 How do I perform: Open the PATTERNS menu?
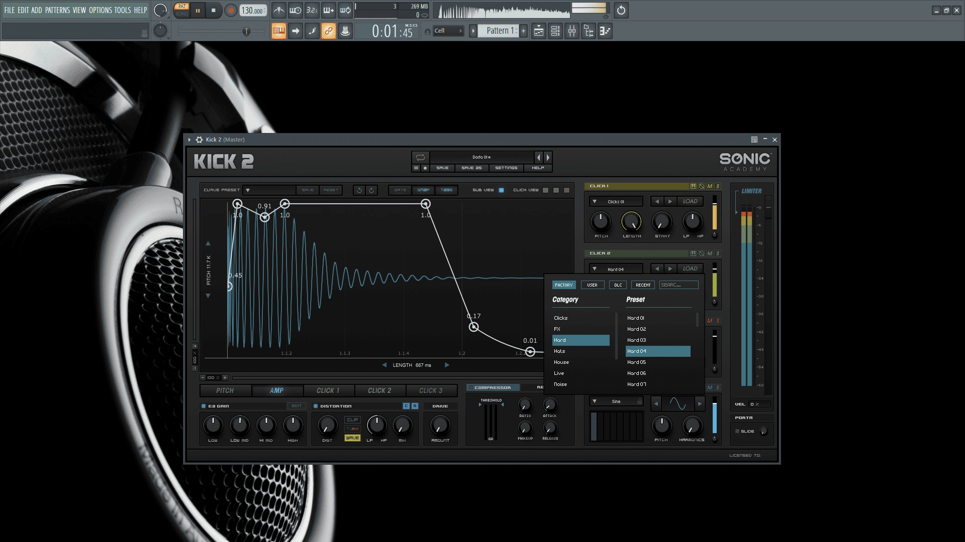coord(57,10)
